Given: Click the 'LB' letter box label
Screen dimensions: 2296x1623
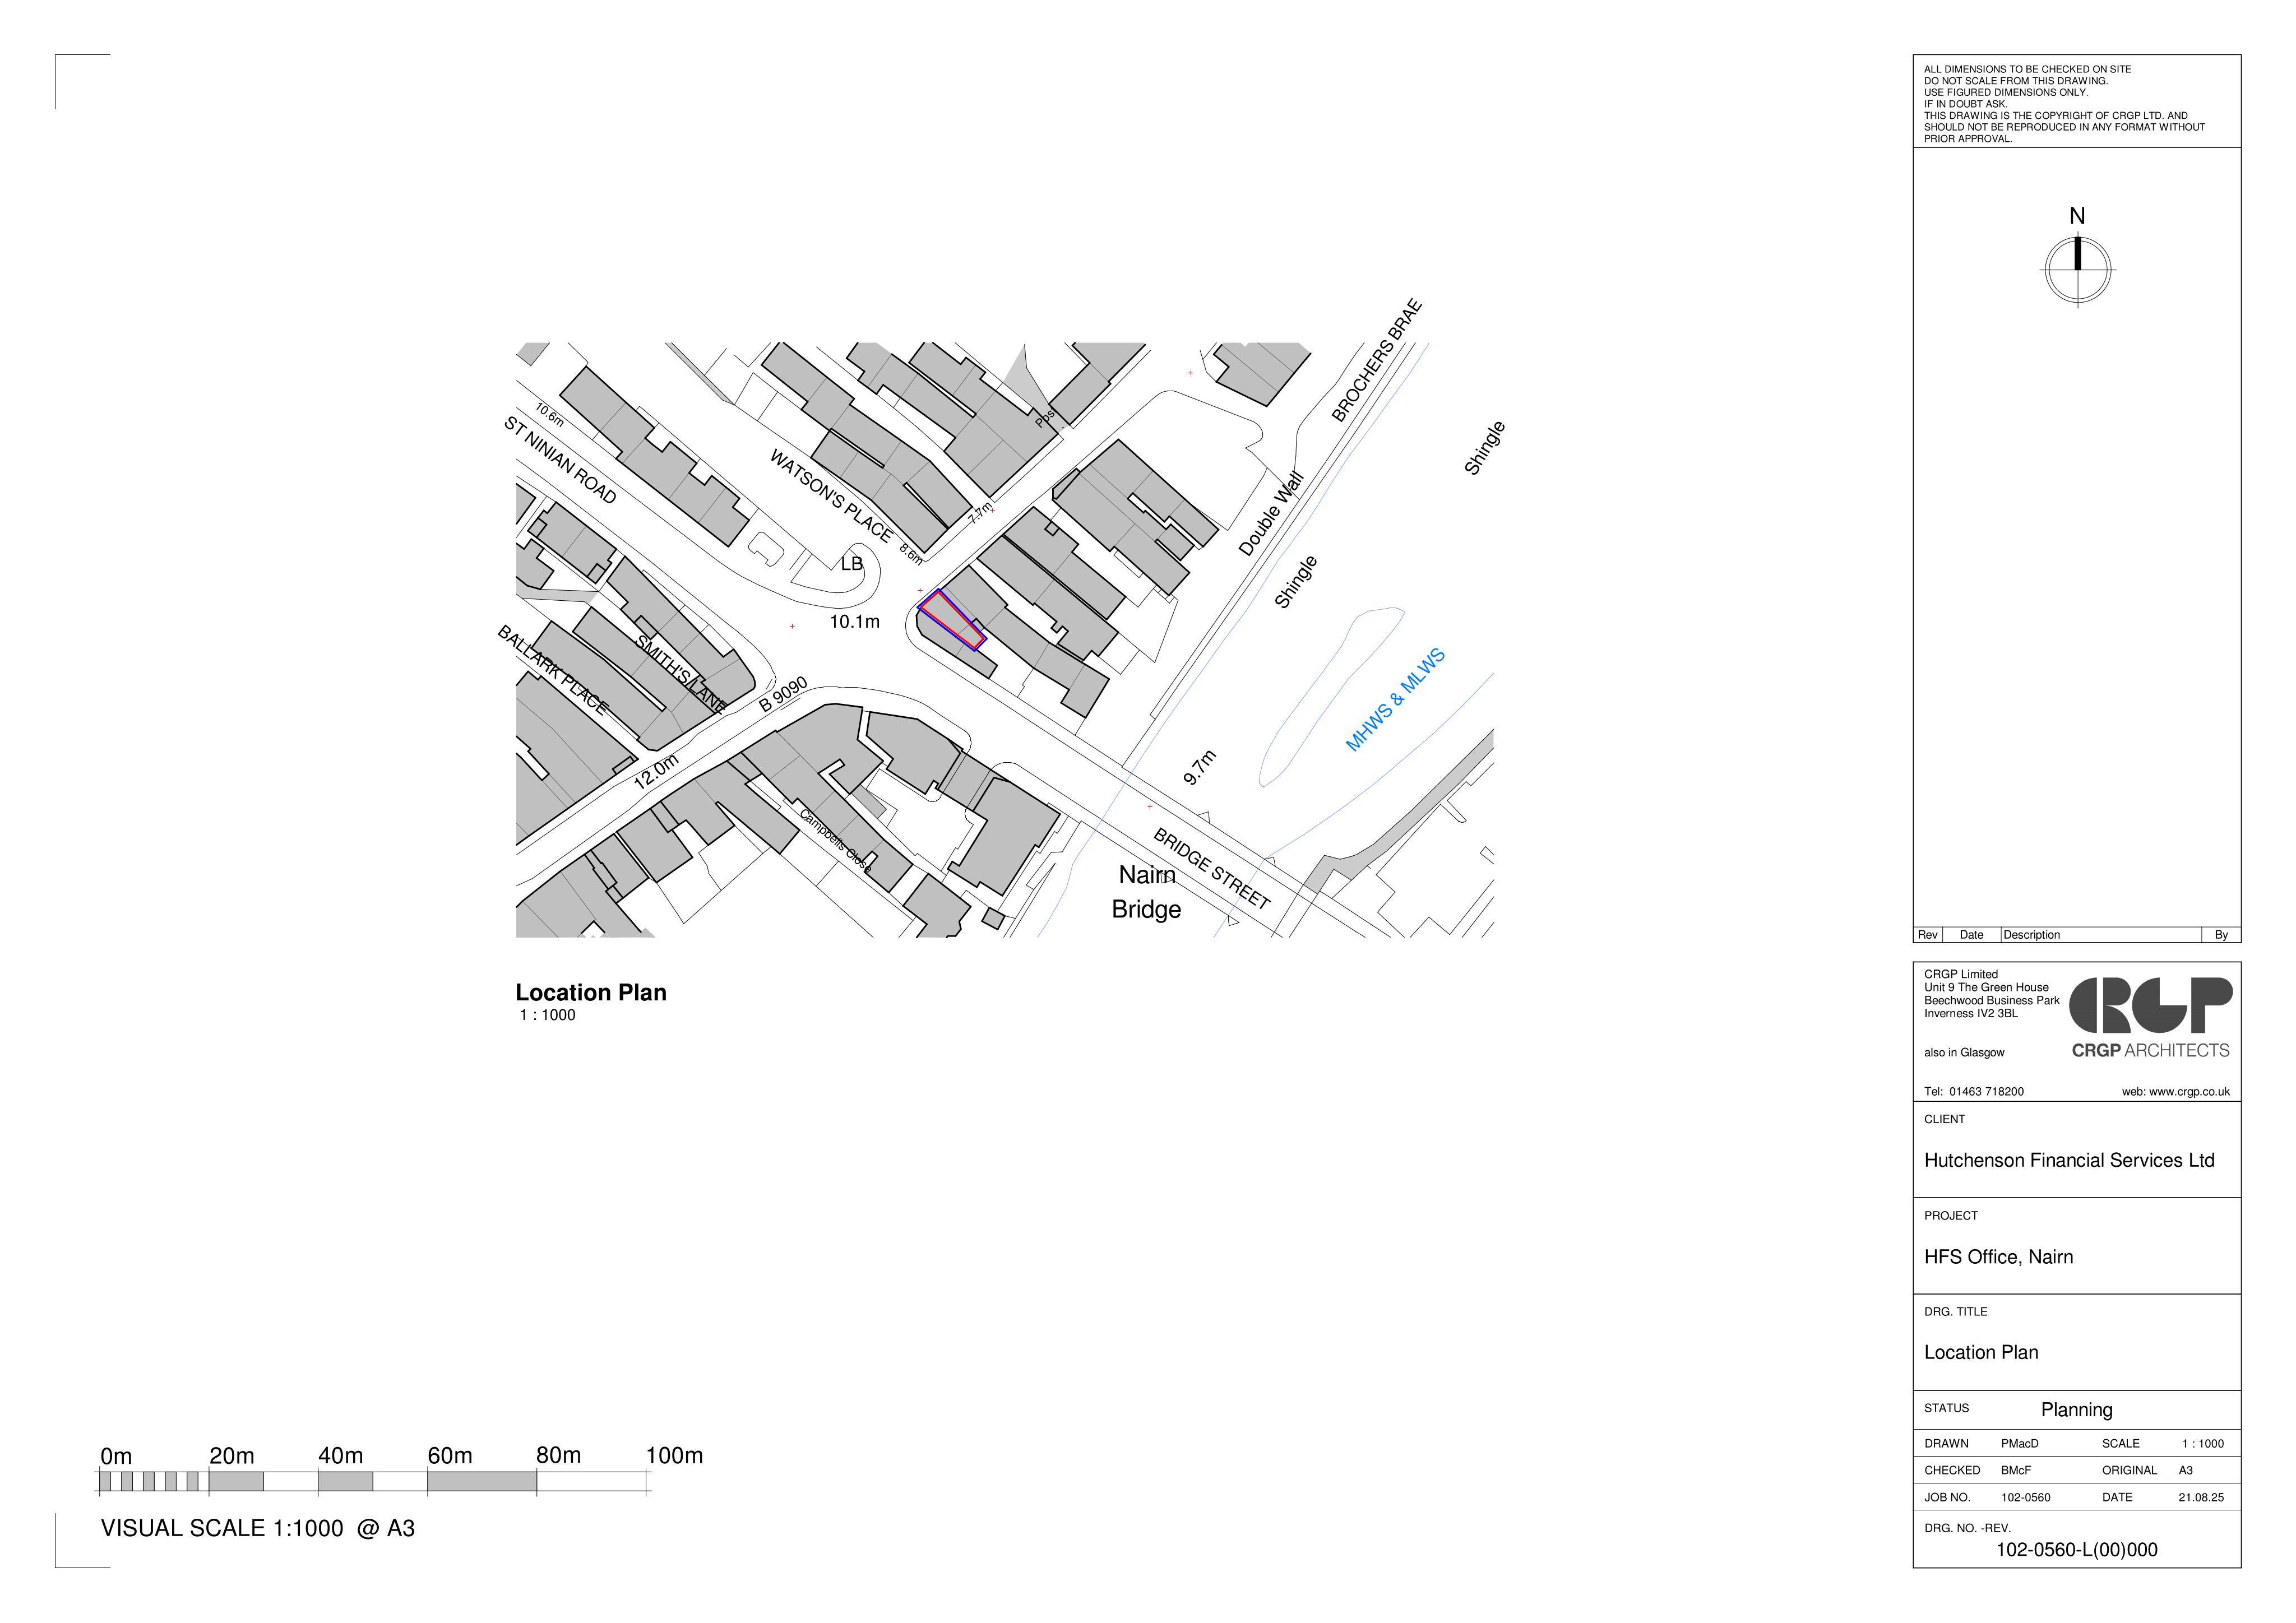Looking at the screenshot, I should (851, 564).
